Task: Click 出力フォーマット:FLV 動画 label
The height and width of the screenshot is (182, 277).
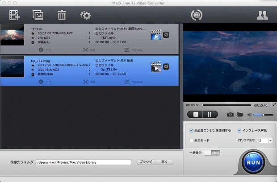Action: coord(114,61)
